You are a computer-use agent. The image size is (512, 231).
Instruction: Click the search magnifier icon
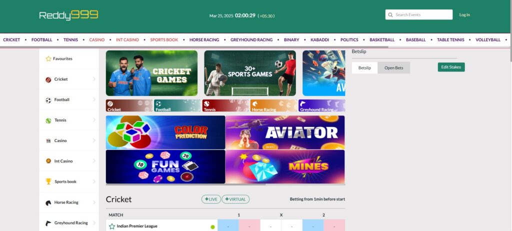coord(390,15)
